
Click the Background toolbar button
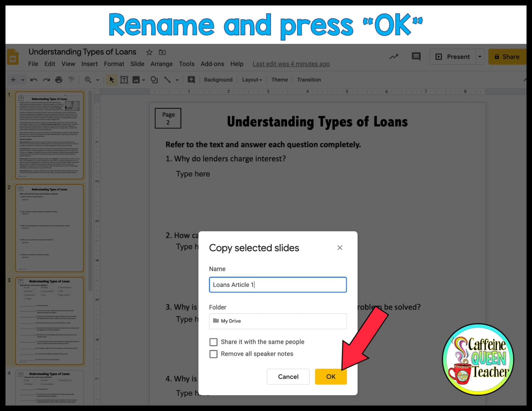click(218, 80)
